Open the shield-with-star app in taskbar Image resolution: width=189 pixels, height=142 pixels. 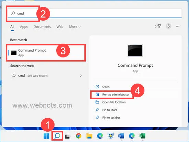pyautogui.click(x=110, y=136)
